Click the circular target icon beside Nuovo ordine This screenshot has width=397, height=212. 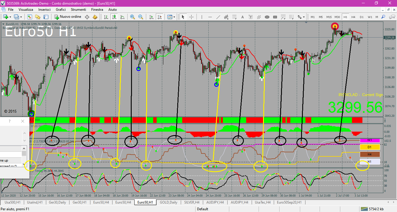tap(87, 17)
